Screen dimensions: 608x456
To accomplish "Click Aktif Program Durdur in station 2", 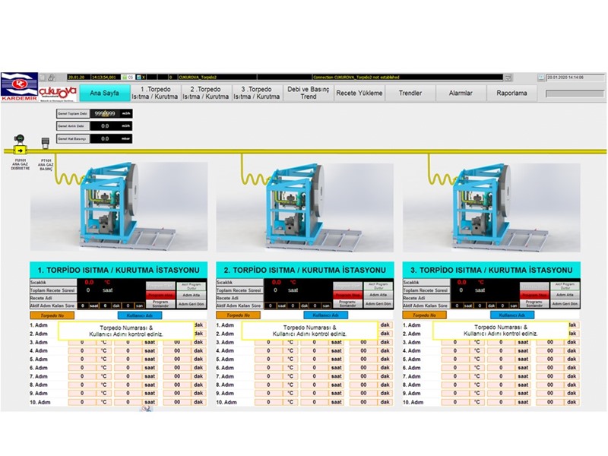I will click(x=378, y=287).
